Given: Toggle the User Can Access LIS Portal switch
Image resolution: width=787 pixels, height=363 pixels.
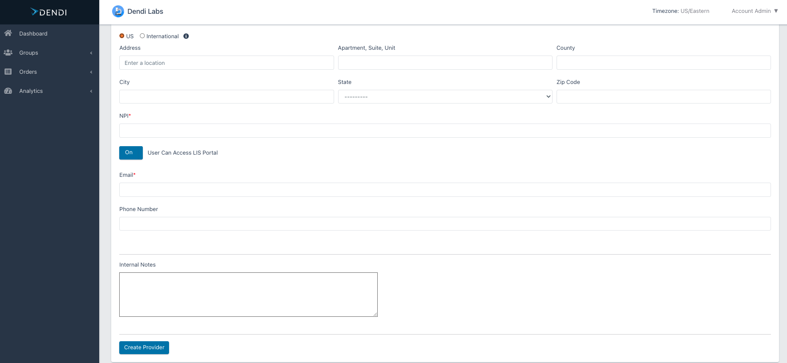Looking at the screenshot, I should point(131,153).
